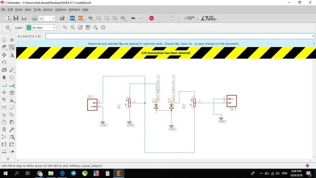Screen dimensions: 316x178
Task: Click the Undo arrow in the toolbar
Action: tap(133, 18)
